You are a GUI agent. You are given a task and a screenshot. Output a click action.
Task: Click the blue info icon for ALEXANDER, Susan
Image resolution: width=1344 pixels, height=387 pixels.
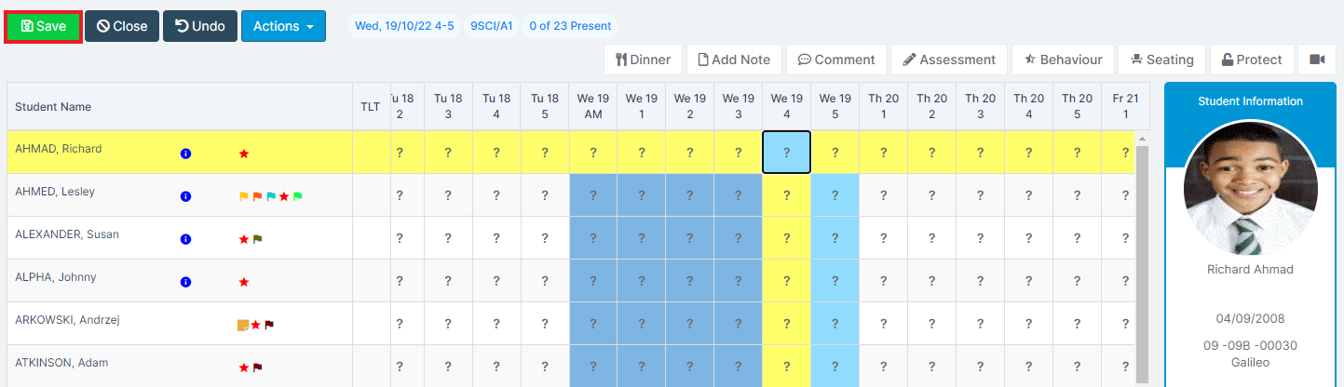click(185, 239)
